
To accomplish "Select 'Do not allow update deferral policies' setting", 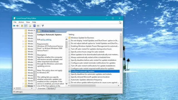I will coord(95,82).
